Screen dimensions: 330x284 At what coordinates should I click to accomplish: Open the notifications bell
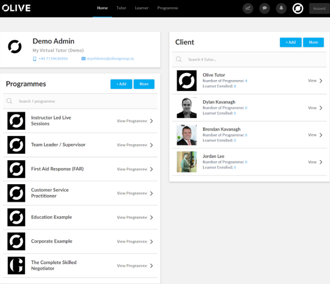tap(281, 8)
